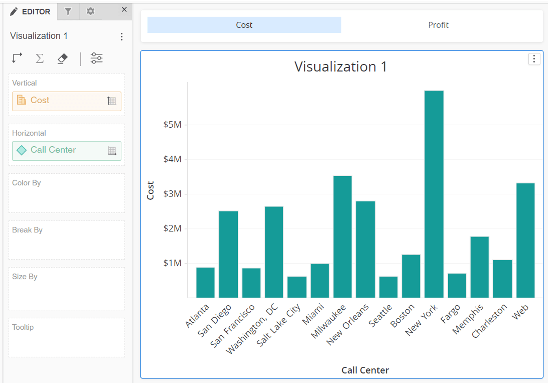Close the editor panel

(x=124, y=9)
